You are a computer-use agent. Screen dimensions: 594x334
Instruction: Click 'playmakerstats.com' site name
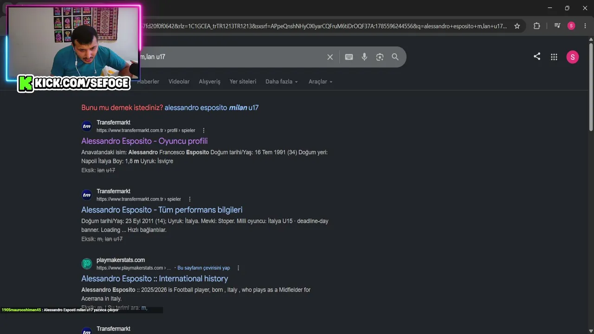tap(121, 260)
